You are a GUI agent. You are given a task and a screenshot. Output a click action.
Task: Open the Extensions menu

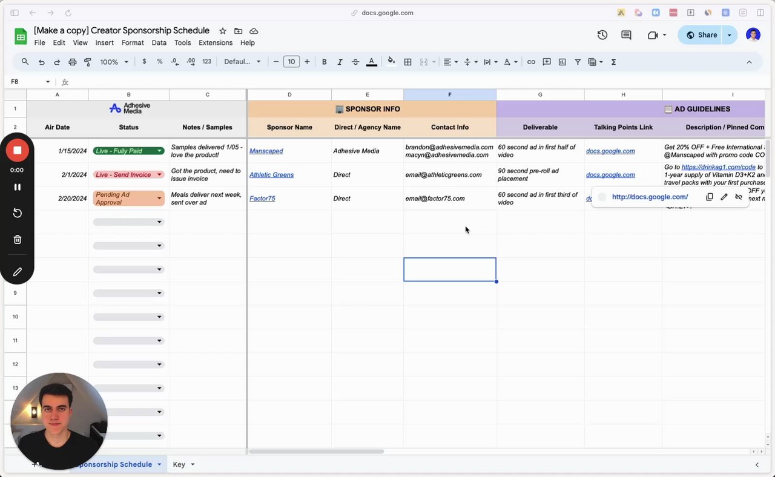coord(216,43)
